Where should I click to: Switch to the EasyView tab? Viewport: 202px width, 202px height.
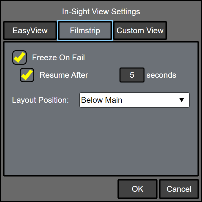(x=30, y=31)
